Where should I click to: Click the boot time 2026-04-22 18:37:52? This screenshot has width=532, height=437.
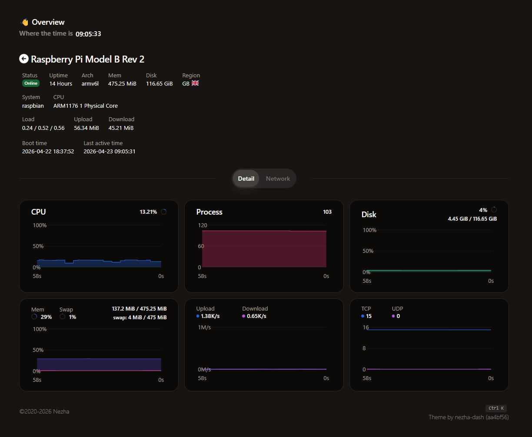pyautogui.click(x=48, y=152)
